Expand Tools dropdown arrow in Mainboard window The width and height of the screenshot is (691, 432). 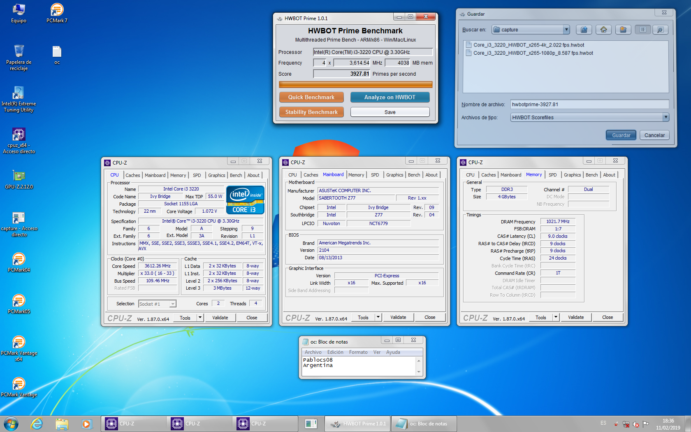tap(378, 317)
